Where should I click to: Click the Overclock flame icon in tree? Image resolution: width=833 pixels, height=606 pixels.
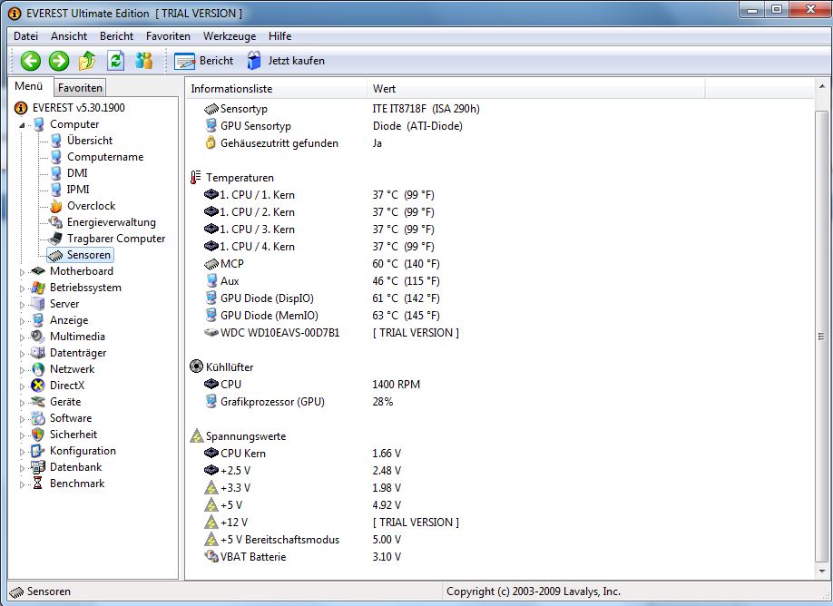[x=55, y=206]
